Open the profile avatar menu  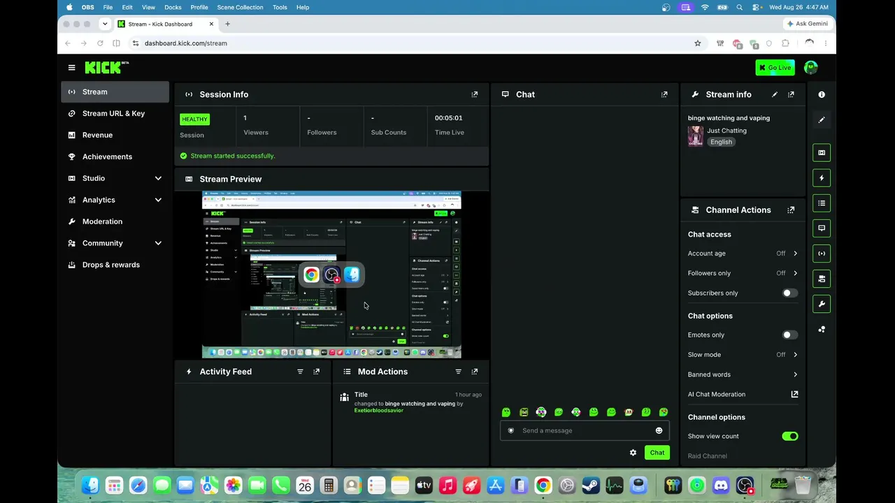[x=811, y=68]
